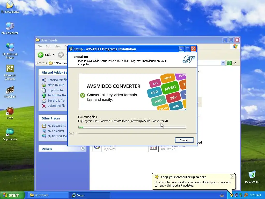Switch to Downloads taskbar button

(48, 195)
